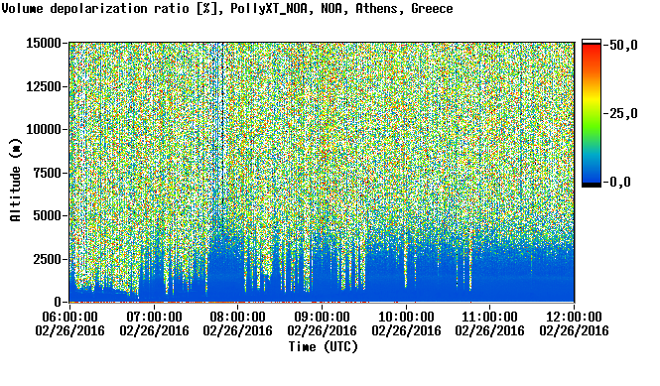Click the 07:00:00 time axis label

click(154, 317)
